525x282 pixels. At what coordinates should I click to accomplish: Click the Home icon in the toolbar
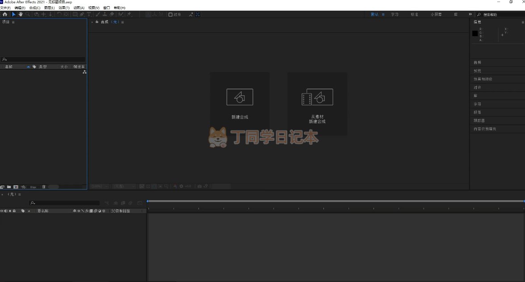[4, 14]
